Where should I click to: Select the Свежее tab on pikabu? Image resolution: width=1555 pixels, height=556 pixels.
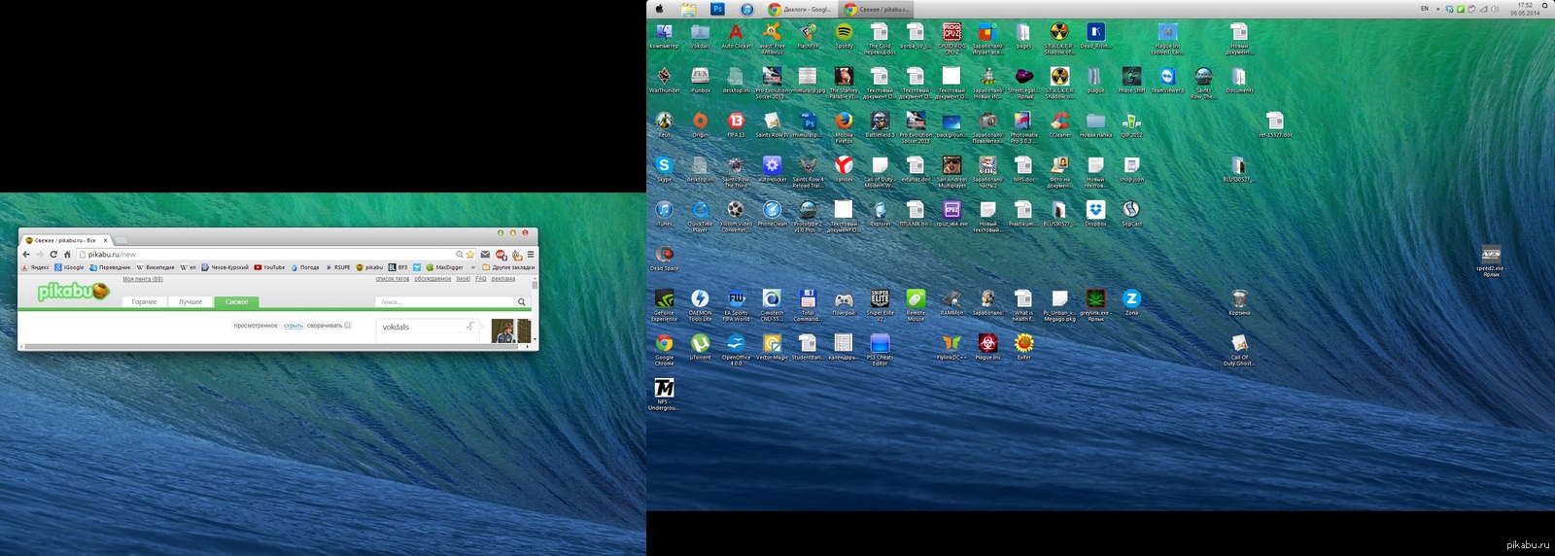[237, 302]
